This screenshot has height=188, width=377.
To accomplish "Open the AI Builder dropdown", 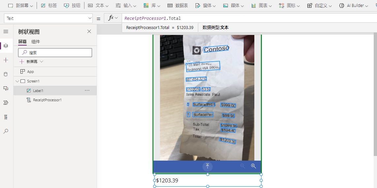I will tap(354, 6).
